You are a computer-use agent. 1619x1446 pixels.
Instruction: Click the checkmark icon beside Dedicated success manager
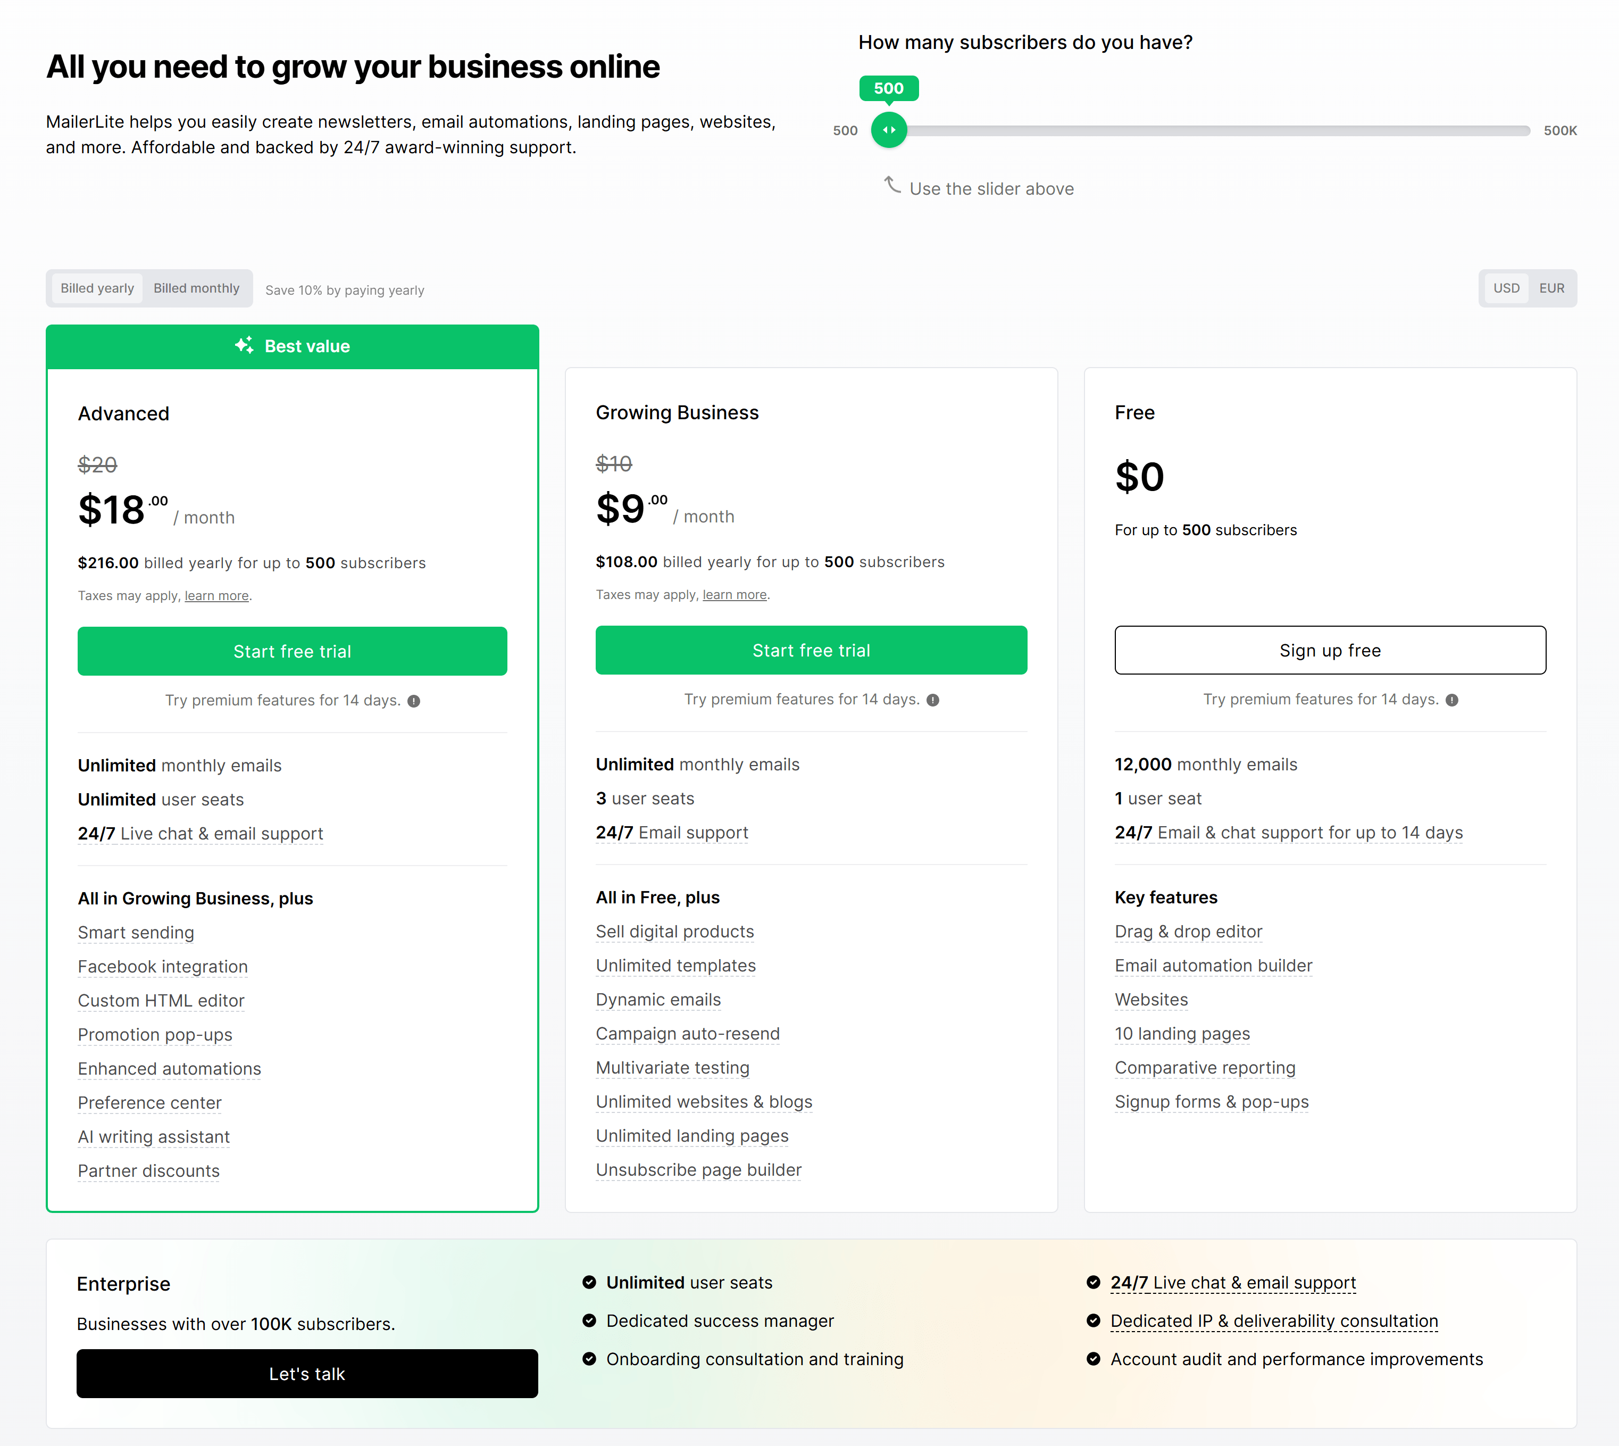[589, 1320]
